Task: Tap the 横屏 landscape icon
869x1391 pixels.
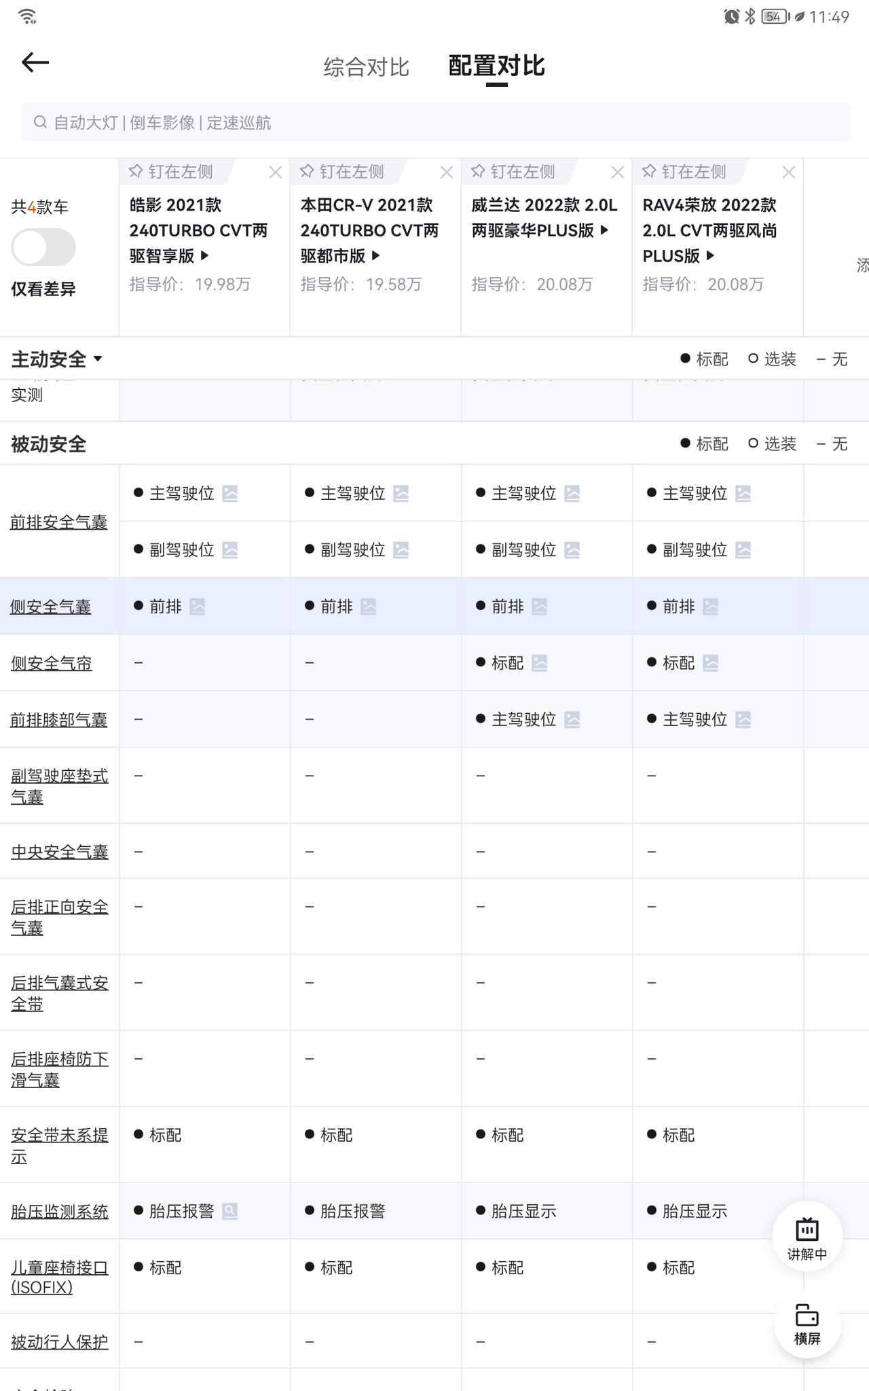Action: click(807, 1324)
